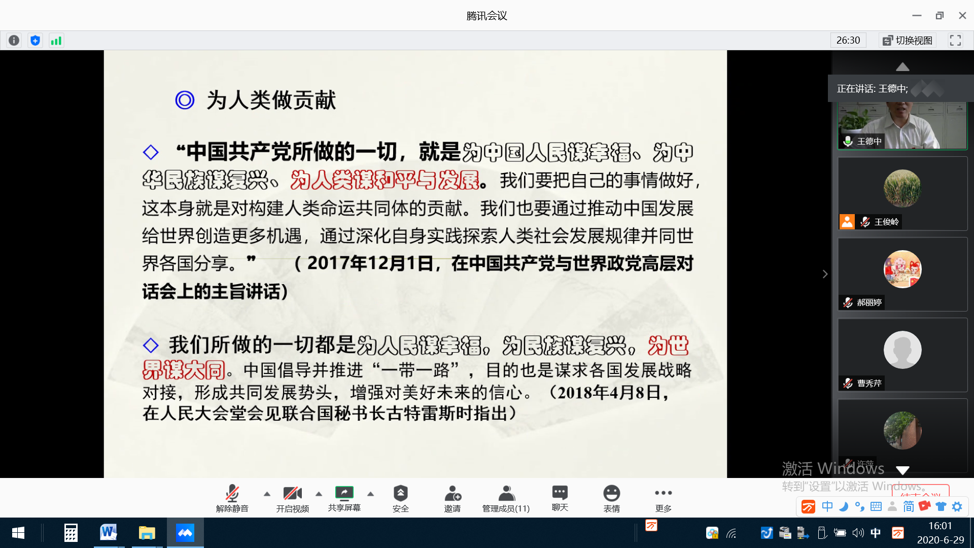Image resolution: width=974 pixels, height=548 pixels.
Task: Click the meeting info icon
Action: (14, 41)
